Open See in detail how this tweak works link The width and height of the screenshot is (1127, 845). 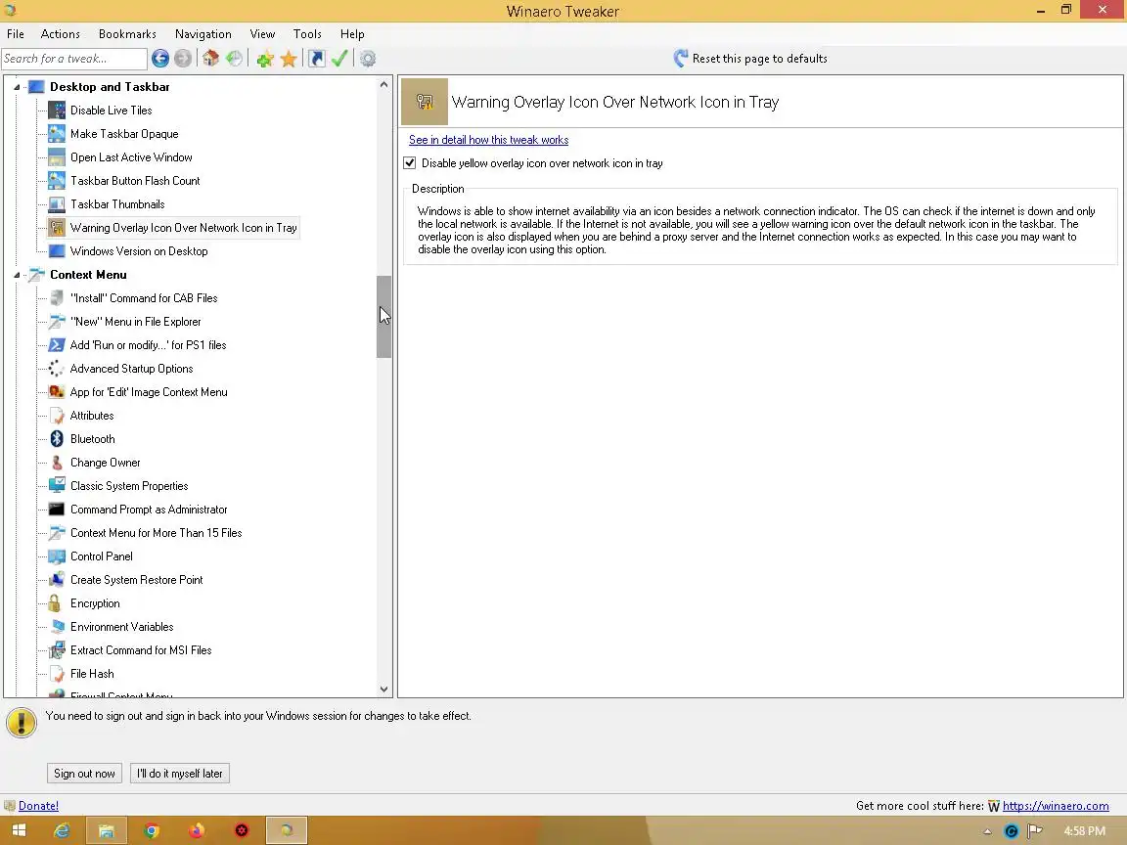pos(489,140)
